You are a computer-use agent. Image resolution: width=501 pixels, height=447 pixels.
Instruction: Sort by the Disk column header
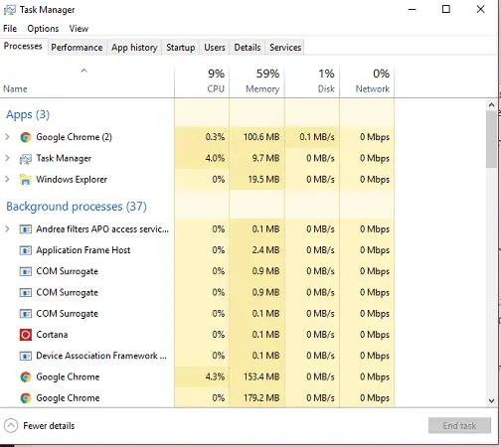point(312,81)
